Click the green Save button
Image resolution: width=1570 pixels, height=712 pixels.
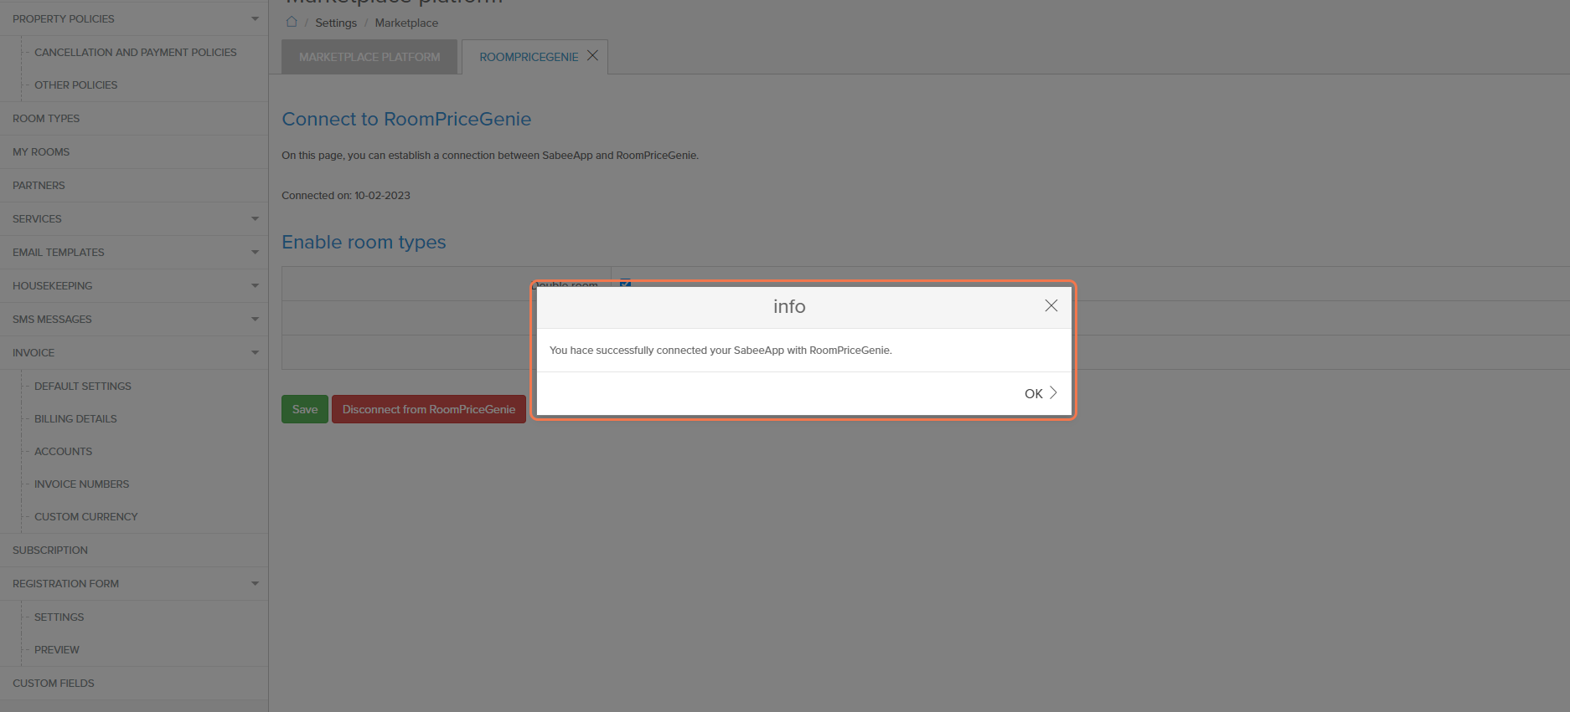[305, 409]
